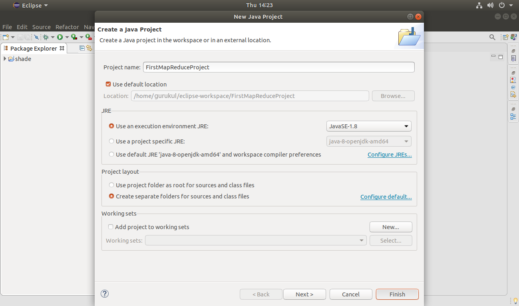Click the Debug bug icon
The image size is (519, 306).
pos(46,37)
